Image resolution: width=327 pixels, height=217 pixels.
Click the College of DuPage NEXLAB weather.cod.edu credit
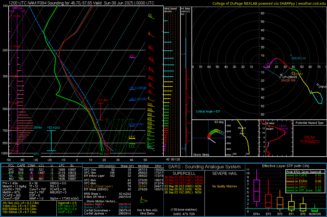point(269,3)
